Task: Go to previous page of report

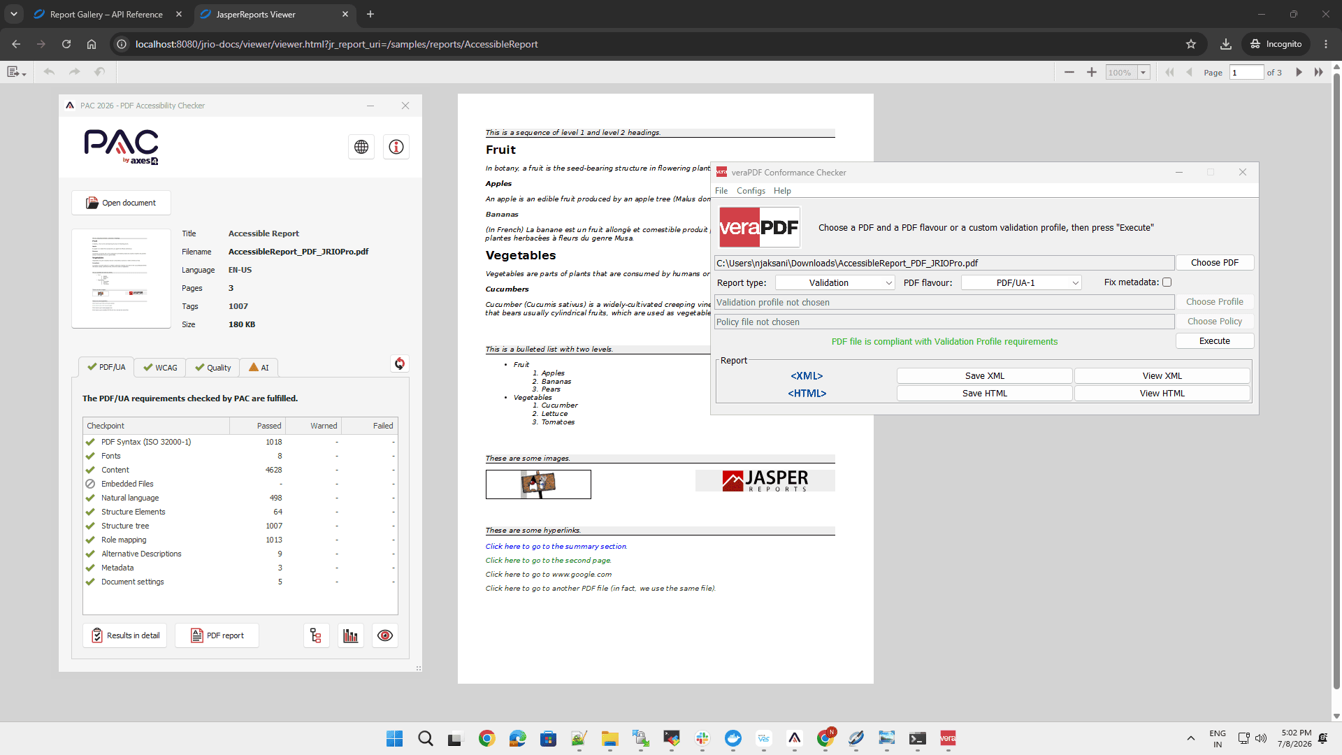Action: (1189, 72)
